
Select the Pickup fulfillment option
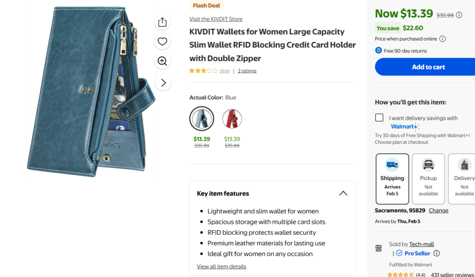[428, 179]
